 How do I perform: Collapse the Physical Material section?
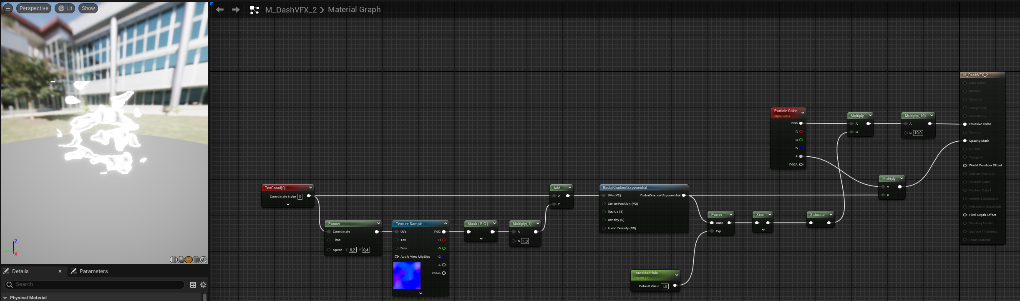5,298
